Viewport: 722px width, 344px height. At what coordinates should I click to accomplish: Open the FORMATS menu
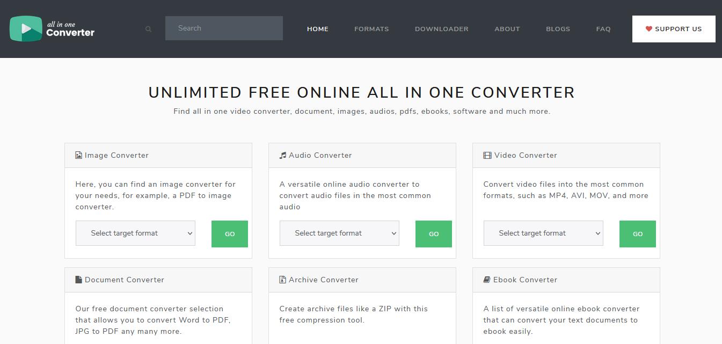click(x=371, y=29)
